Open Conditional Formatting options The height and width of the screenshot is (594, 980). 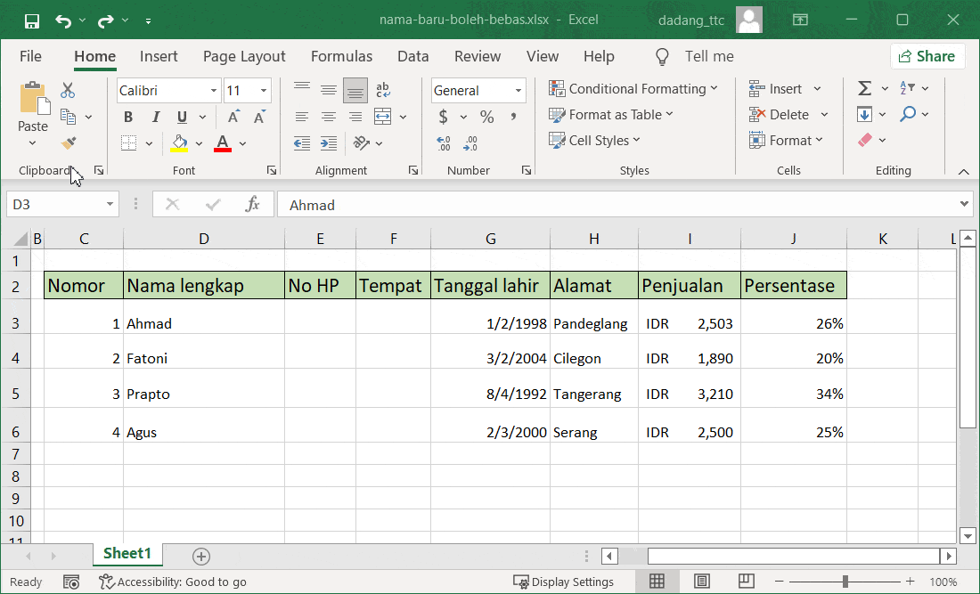click(x=635, y=89)
